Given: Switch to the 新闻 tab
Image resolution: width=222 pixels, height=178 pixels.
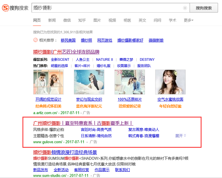Looking at the screenshot, I should (52, 20).
